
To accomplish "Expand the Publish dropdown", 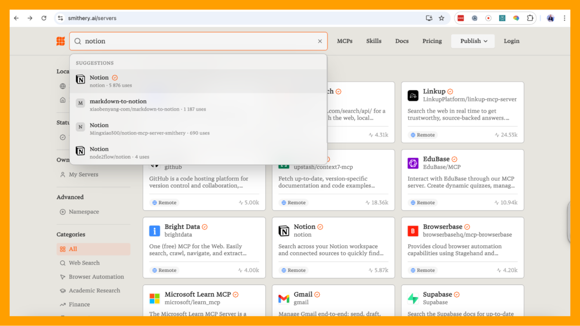I will (x=473, y=41).
